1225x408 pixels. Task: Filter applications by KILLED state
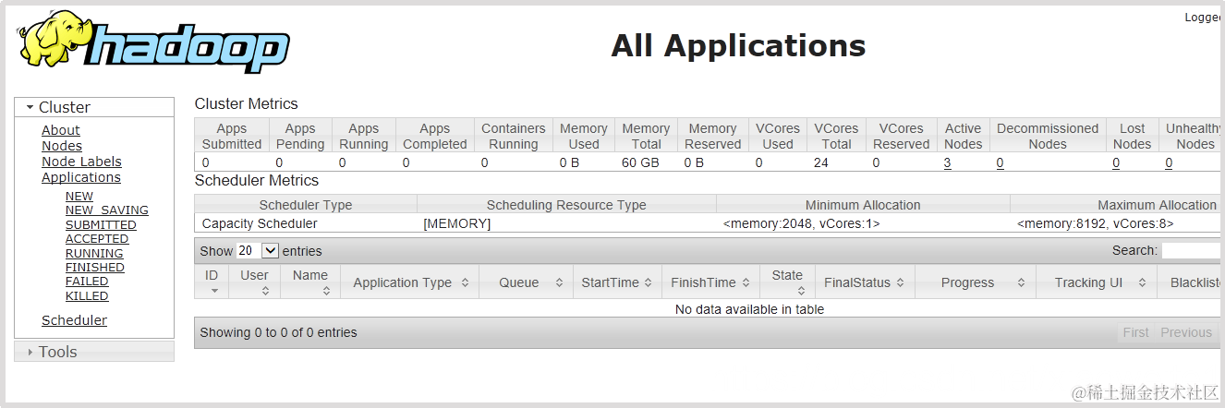pyautogui.click(x=87, y=296)
